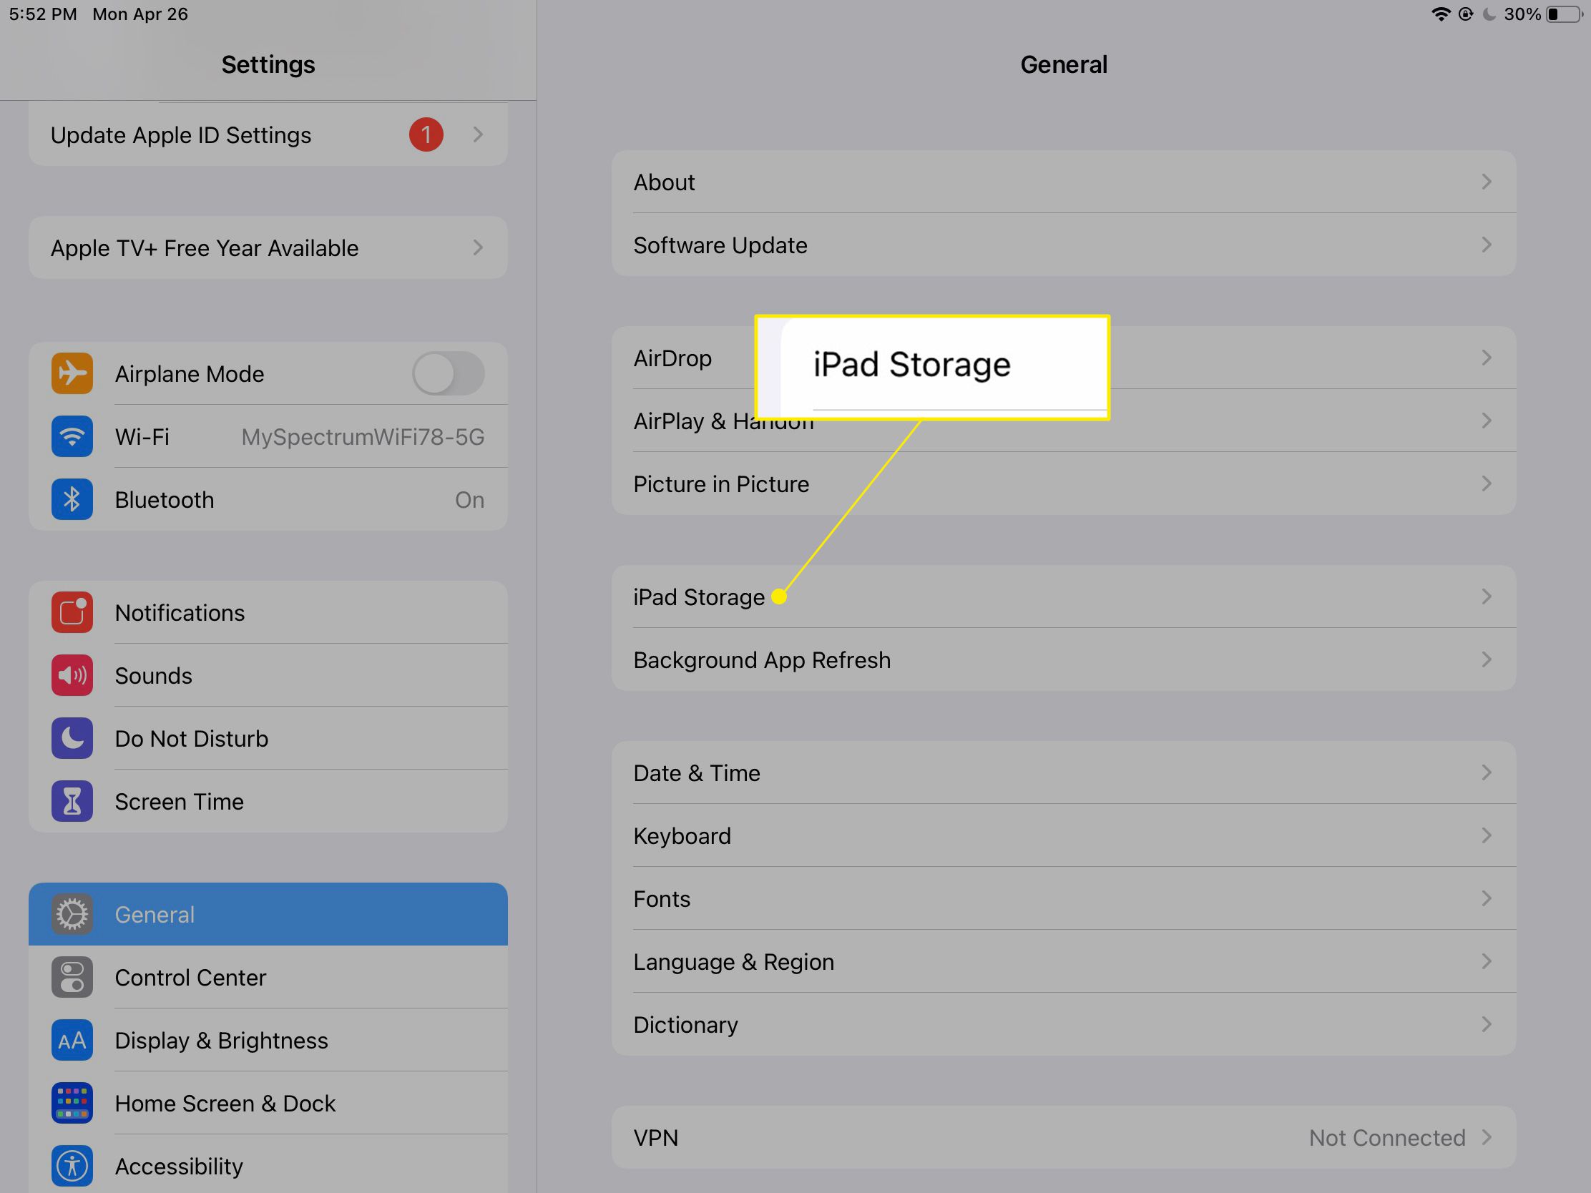Select General in the Settings sidebar

268,914
